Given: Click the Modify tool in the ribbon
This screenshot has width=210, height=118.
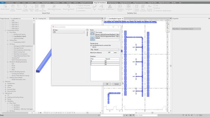Looking at the screenshot, I should [x=5, y=7].
